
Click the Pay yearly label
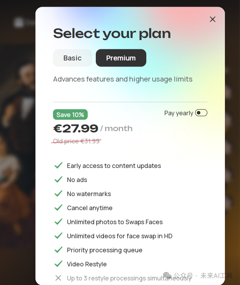(x=179, y=113)
